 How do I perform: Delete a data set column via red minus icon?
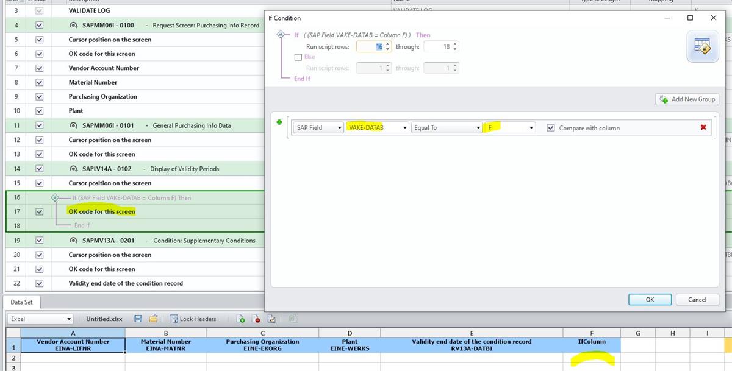point(256,319)
